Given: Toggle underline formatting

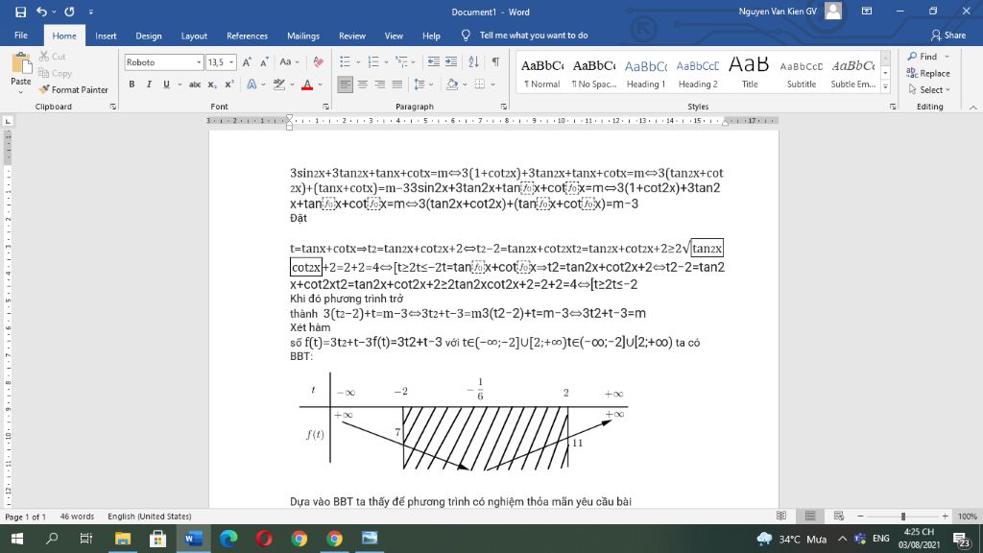Looking at the screenshot, I should (x=166, y=84).
